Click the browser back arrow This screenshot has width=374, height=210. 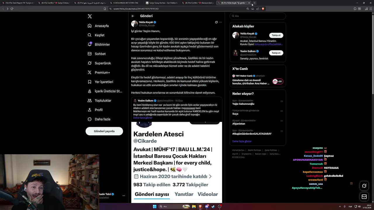coord(3,9)
